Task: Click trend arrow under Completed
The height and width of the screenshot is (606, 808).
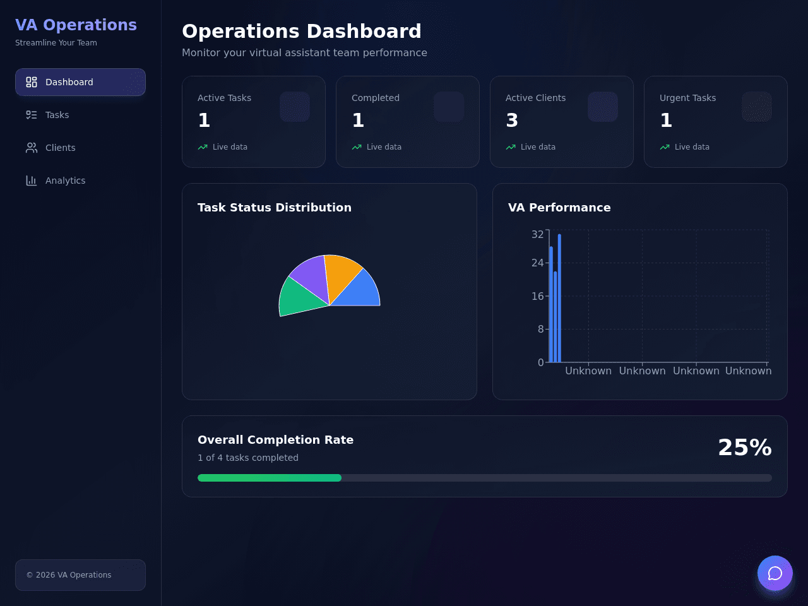Action: tap(357, 147)
